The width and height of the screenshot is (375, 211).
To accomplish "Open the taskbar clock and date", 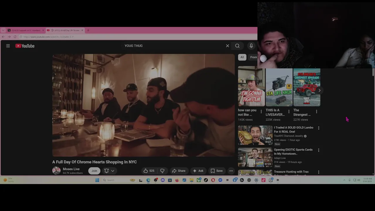I will [x=367, y=180].
